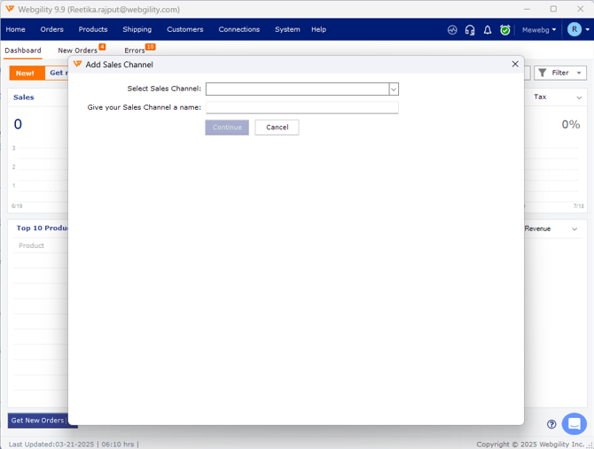This screenshot has width=594, height=449.
Task: Open the Products menu
Action: point(93,29)
